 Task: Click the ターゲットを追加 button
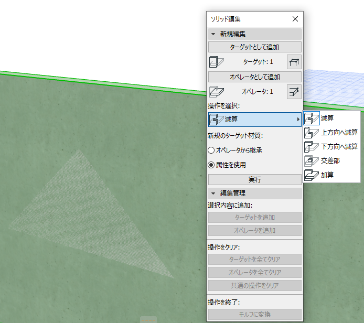click(x=255, y=218)
